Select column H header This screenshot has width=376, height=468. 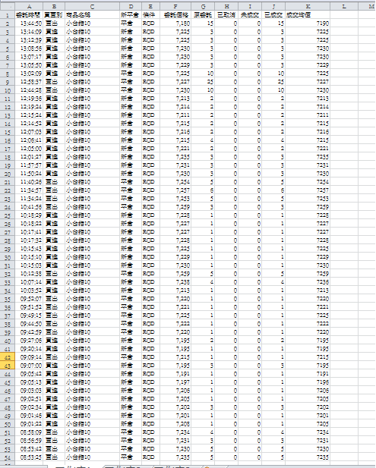226,7
